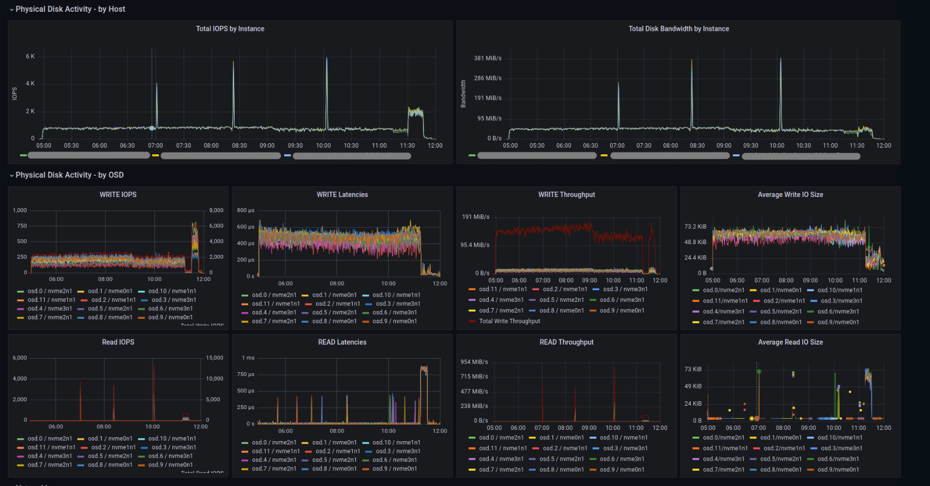
Task: Open the READ Throughput panel title menu
Action: pyautogui.click(x=567, y=342)
